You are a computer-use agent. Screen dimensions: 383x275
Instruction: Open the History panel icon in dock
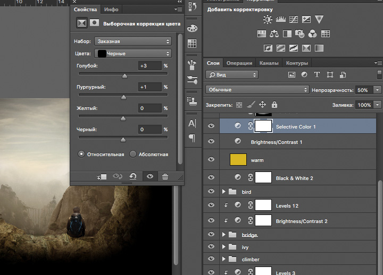(x=192, y=6)
